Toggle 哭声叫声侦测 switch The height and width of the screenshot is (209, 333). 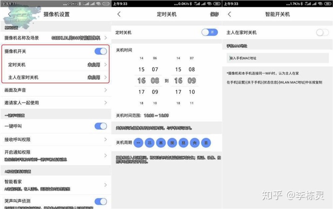[x=101, y=201]
